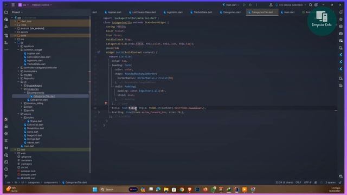Open more tool windows ellipsis icon
The width and height of the screenshot is (347, 195).
click(6, 49)
